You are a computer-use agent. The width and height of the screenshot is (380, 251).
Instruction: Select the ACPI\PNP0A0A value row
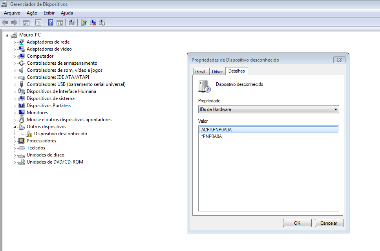[x=269, y=130]
